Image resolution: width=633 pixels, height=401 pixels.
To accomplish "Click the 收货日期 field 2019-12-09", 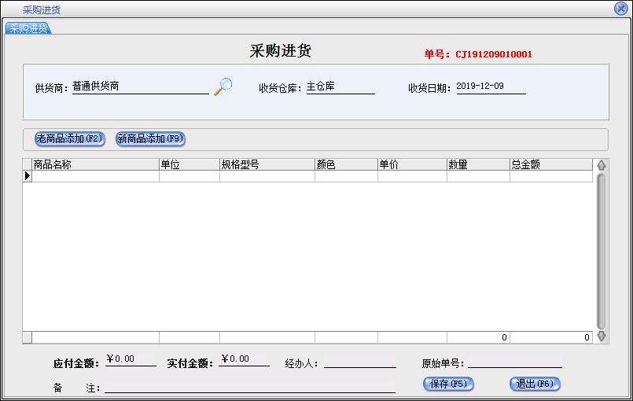I will 491,86.
